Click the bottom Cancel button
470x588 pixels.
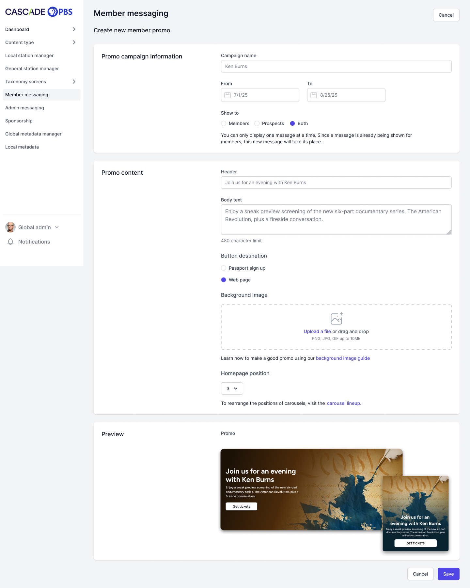(x=420, y=574)
